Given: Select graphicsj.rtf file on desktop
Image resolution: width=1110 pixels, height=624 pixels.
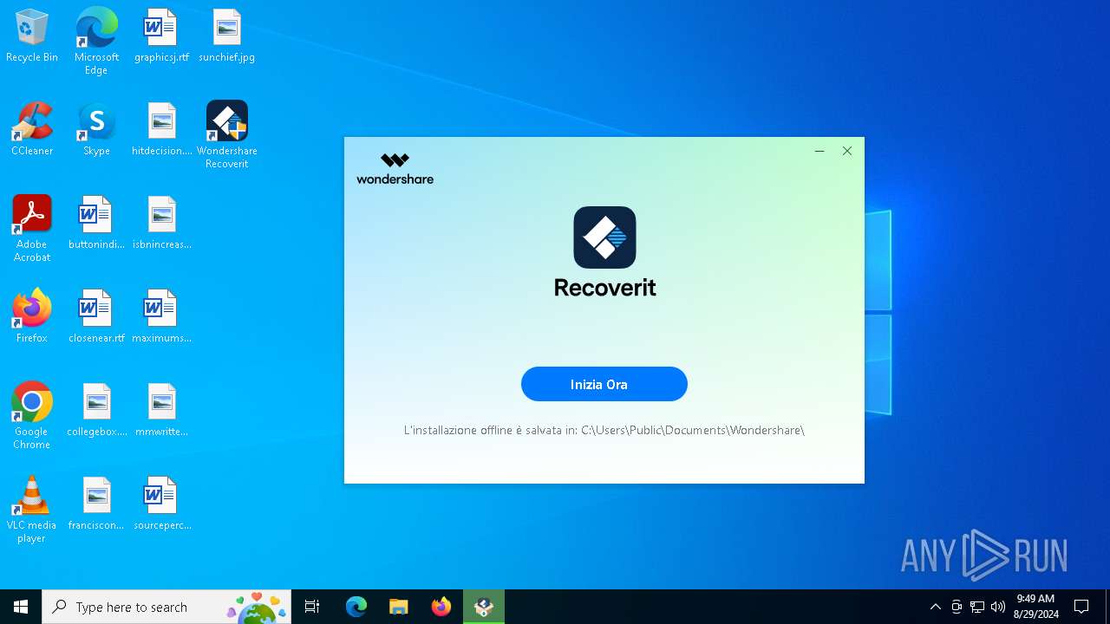Looking at the screenshot, I should pyautogui.click(x=161, y=36).
